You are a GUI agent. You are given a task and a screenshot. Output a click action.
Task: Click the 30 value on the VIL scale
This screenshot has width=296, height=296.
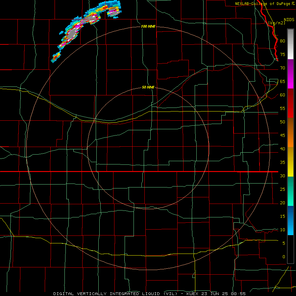(283, 176)
